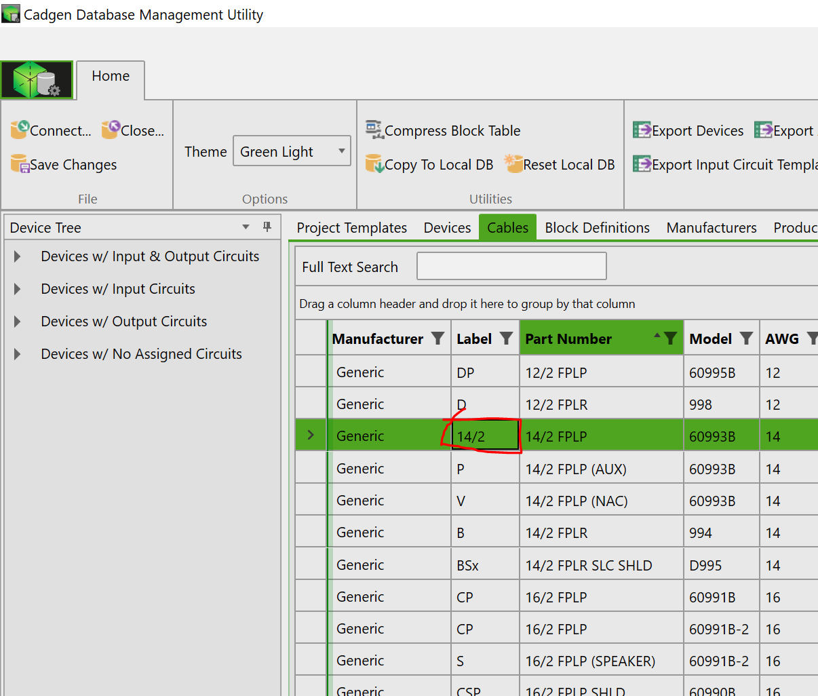
Task: Click the Export Input Circuit Template icon
Action: tap(642, 163)
